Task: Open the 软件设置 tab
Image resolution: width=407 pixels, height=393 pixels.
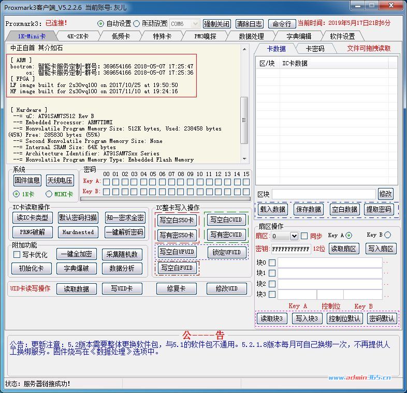Action: point(342,36)
